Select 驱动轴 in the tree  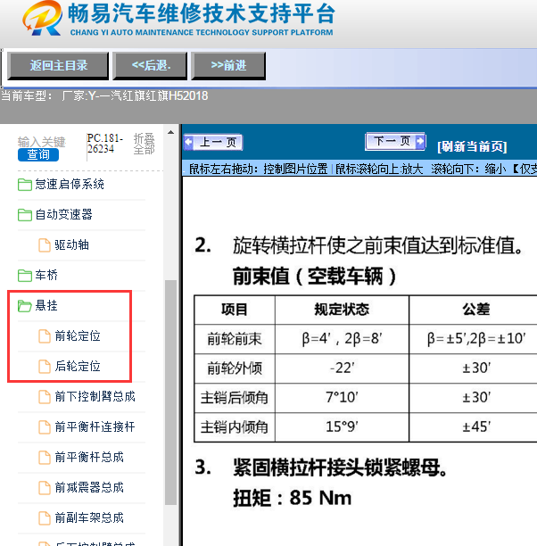click(71, 245)
